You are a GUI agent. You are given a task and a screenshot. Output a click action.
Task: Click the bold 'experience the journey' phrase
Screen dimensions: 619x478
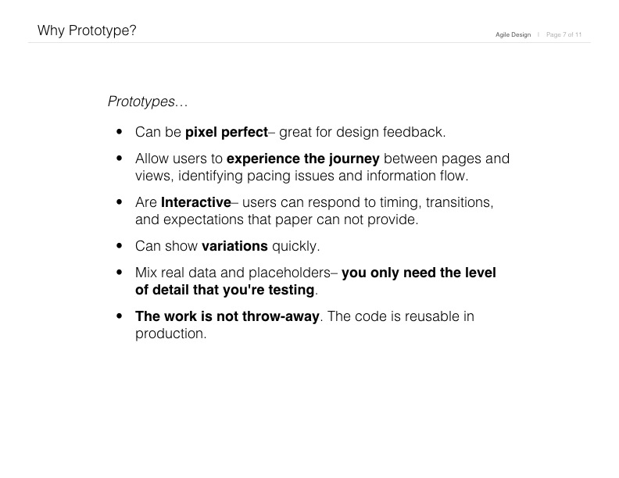[302, 159]
